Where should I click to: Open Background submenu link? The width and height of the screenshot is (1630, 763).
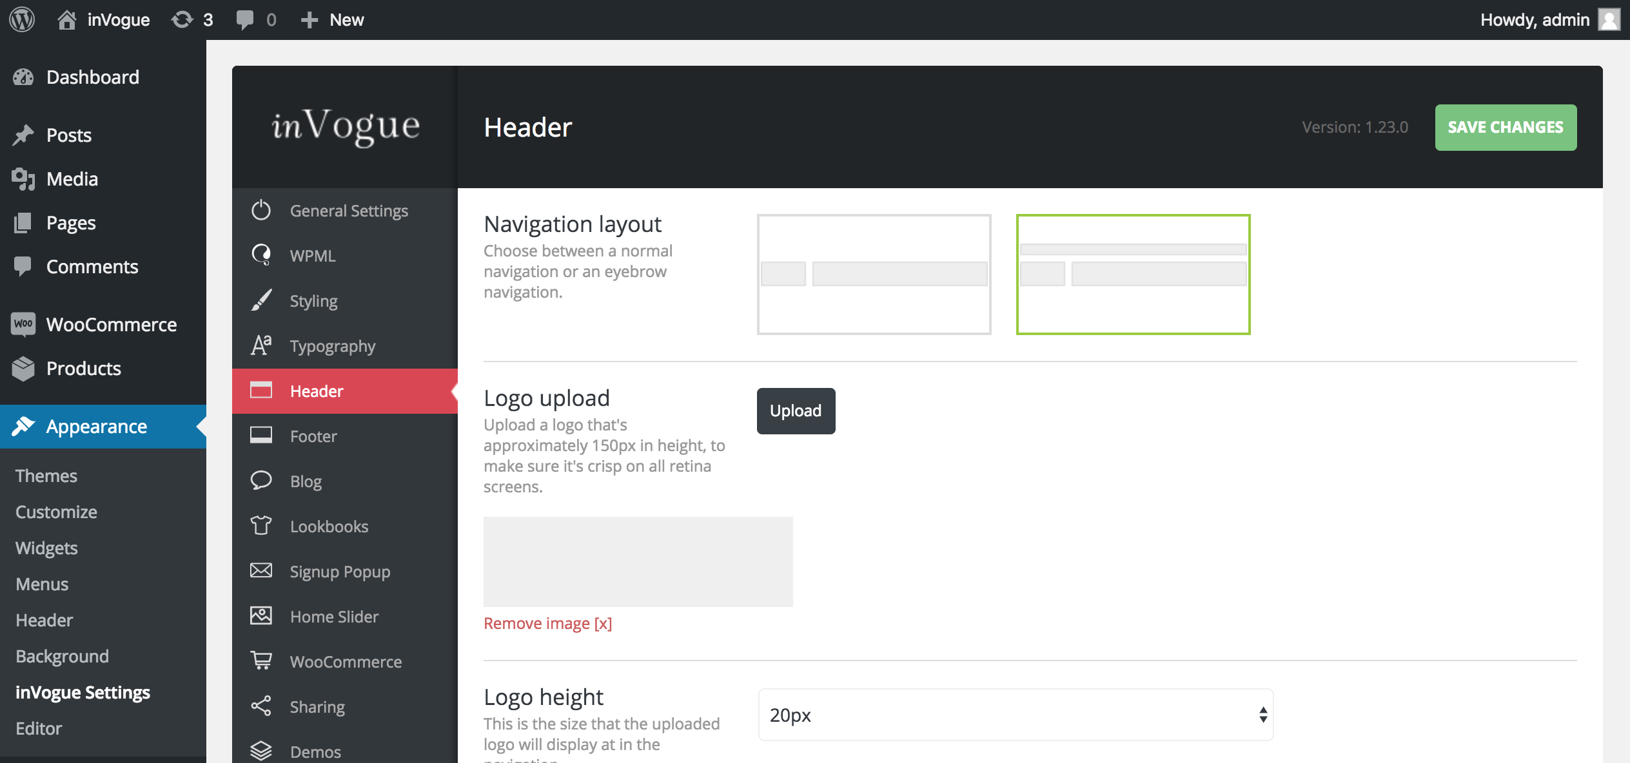63,656
